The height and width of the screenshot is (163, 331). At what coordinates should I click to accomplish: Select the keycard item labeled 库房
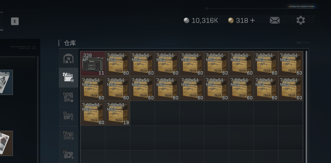tap(6, 82)
